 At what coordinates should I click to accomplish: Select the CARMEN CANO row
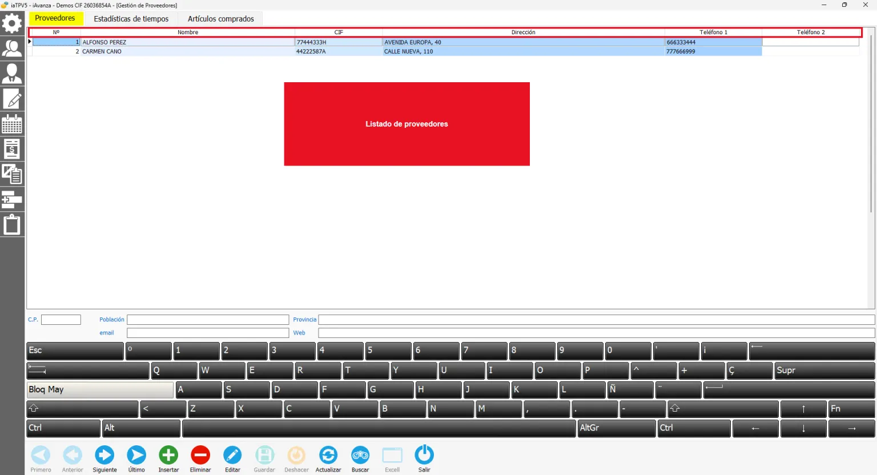(445, 51)
